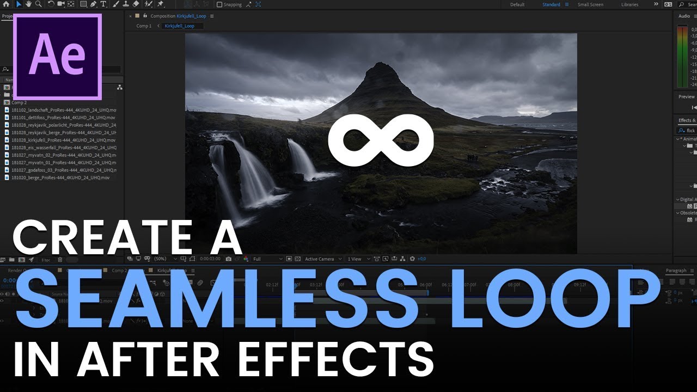Open the 1 View layout dropdown
Screen dimensions: 697x392
359,259
